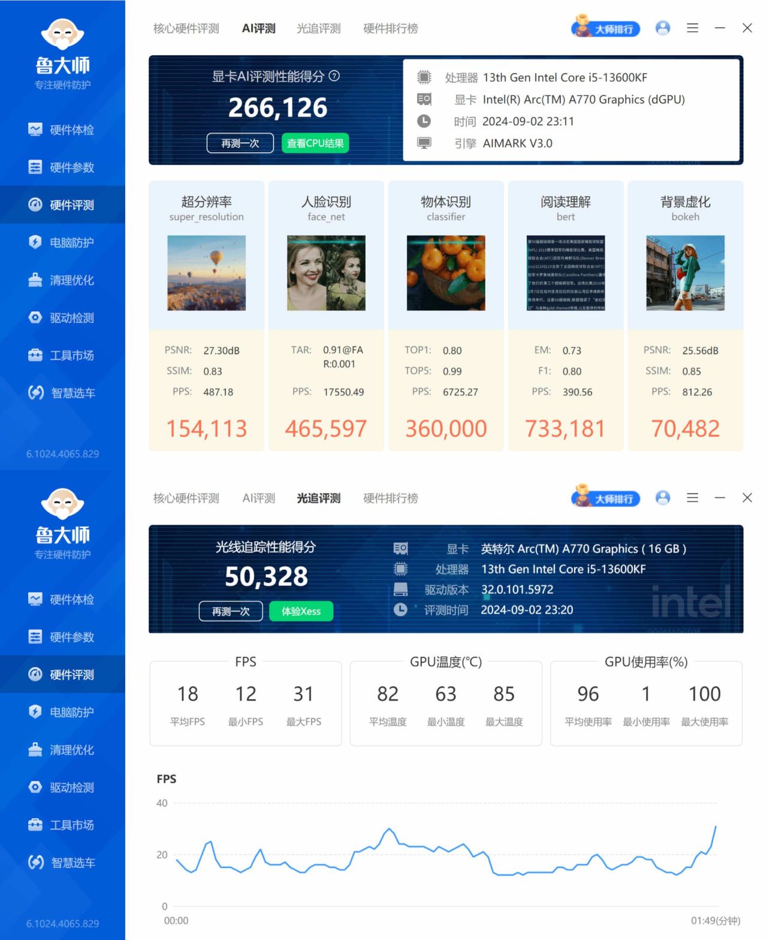Click version number 6.1024.4065.829 in top sidebar
This screenshot has height=940, width=767.
point(62,454)
